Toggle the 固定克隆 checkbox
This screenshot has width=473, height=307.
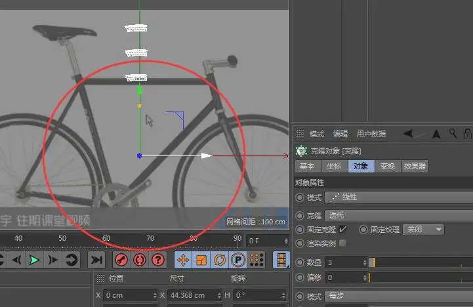342,230
